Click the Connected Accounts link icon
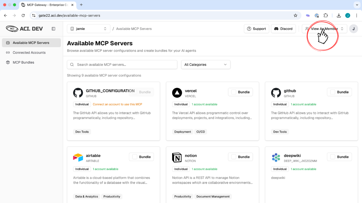The height and width of the screenshot is (203, 362). [8, 53]
